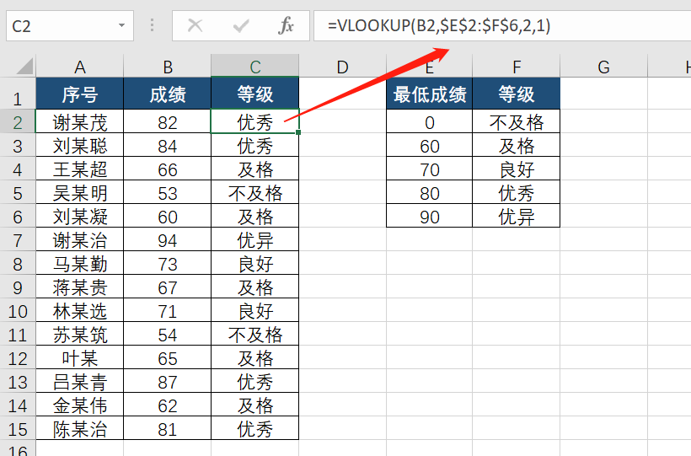This screenshot has height=456, width=691.
Task: Select cell containing 谢某茂
Action: coord(80,122)
